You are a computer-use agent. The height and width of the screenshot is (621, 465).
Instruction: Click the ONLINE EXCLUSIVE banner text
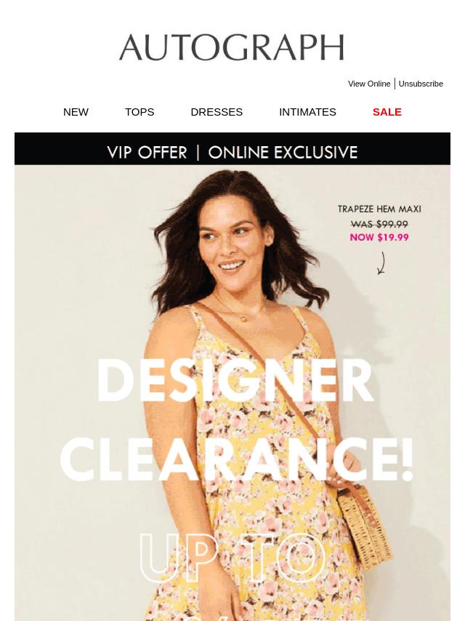(283, 153)
